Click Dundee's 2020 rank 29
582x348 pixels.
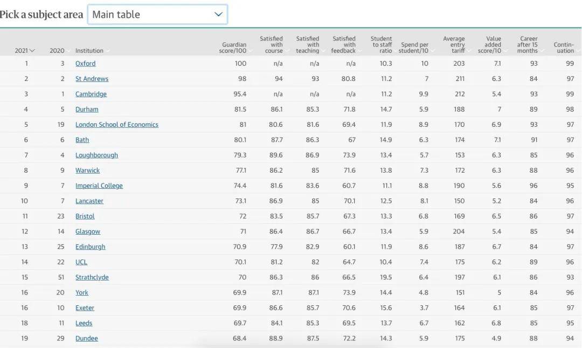pos(60,338)
